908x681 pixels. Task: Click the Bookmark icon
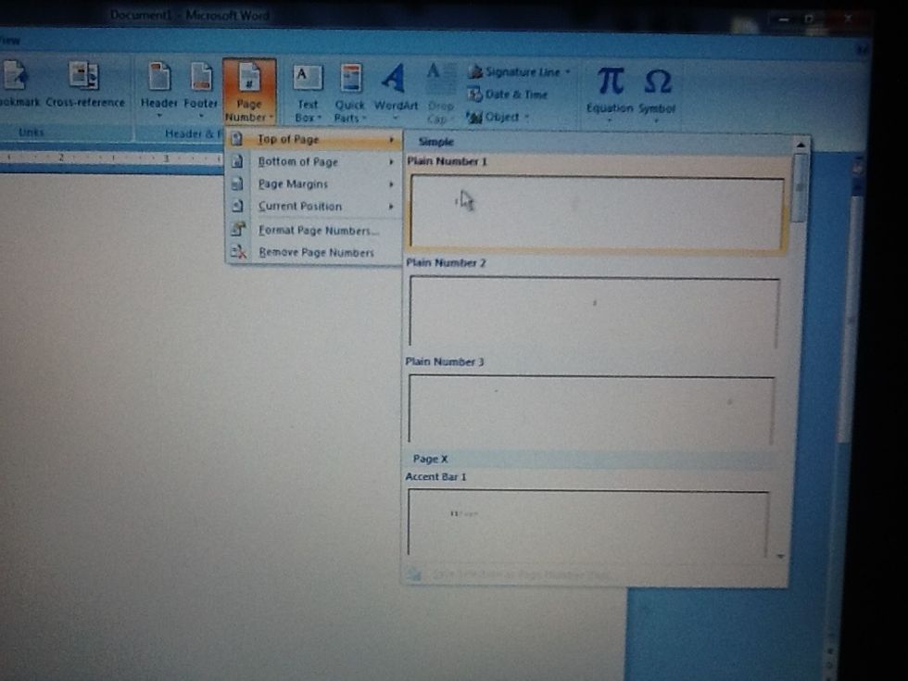click(16, 79)
